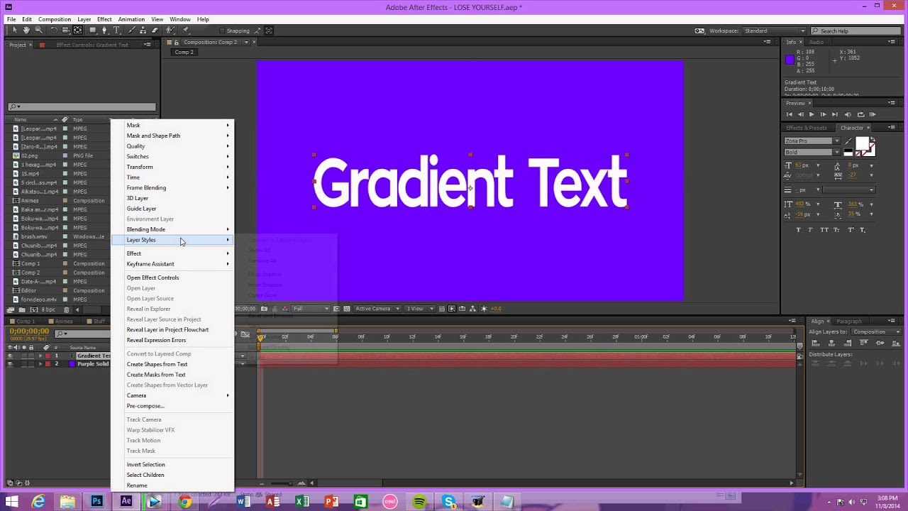Expand the Gradient Text layer properties
This screenshot has height=511, width=908.
coord(40,356)
